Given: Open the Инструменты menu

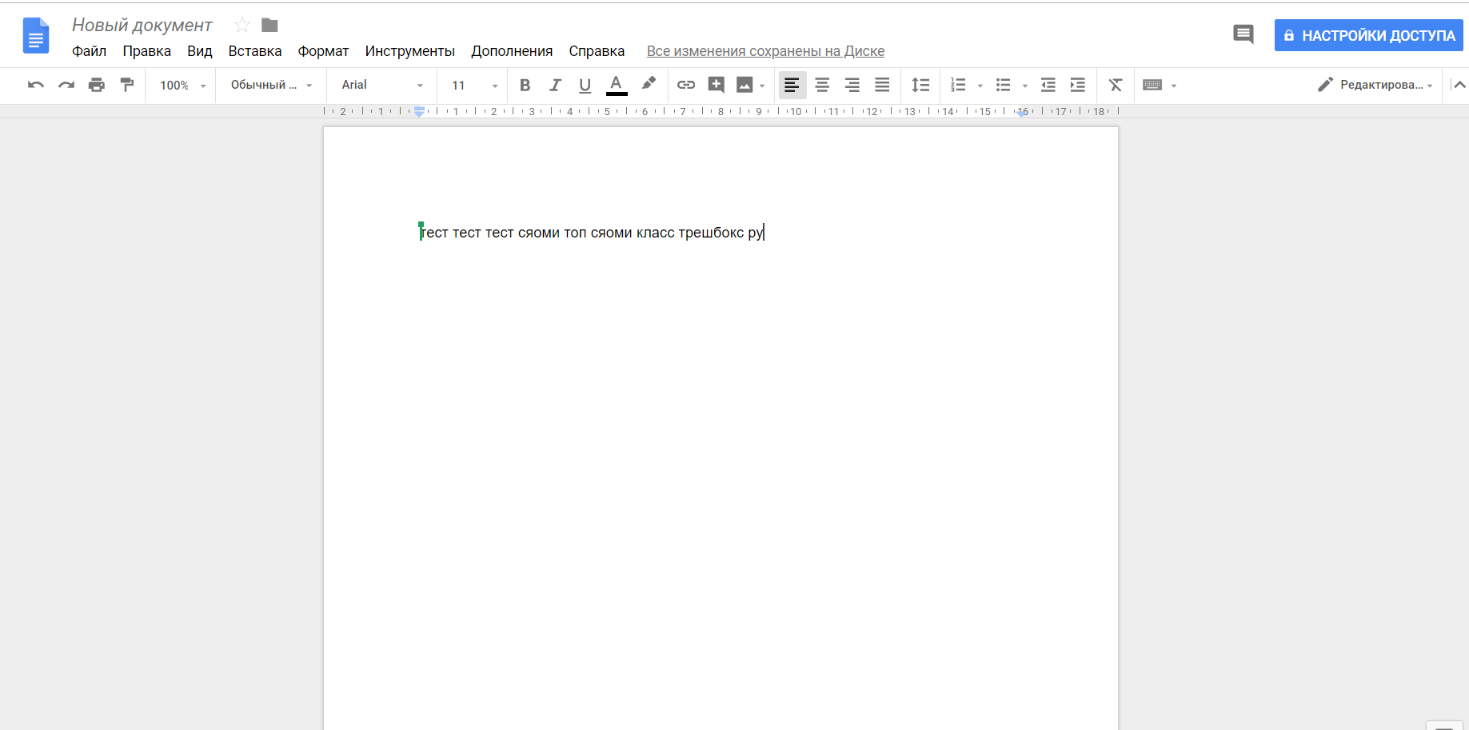Looking at the screenshot, I should click(x=409, y=51).
